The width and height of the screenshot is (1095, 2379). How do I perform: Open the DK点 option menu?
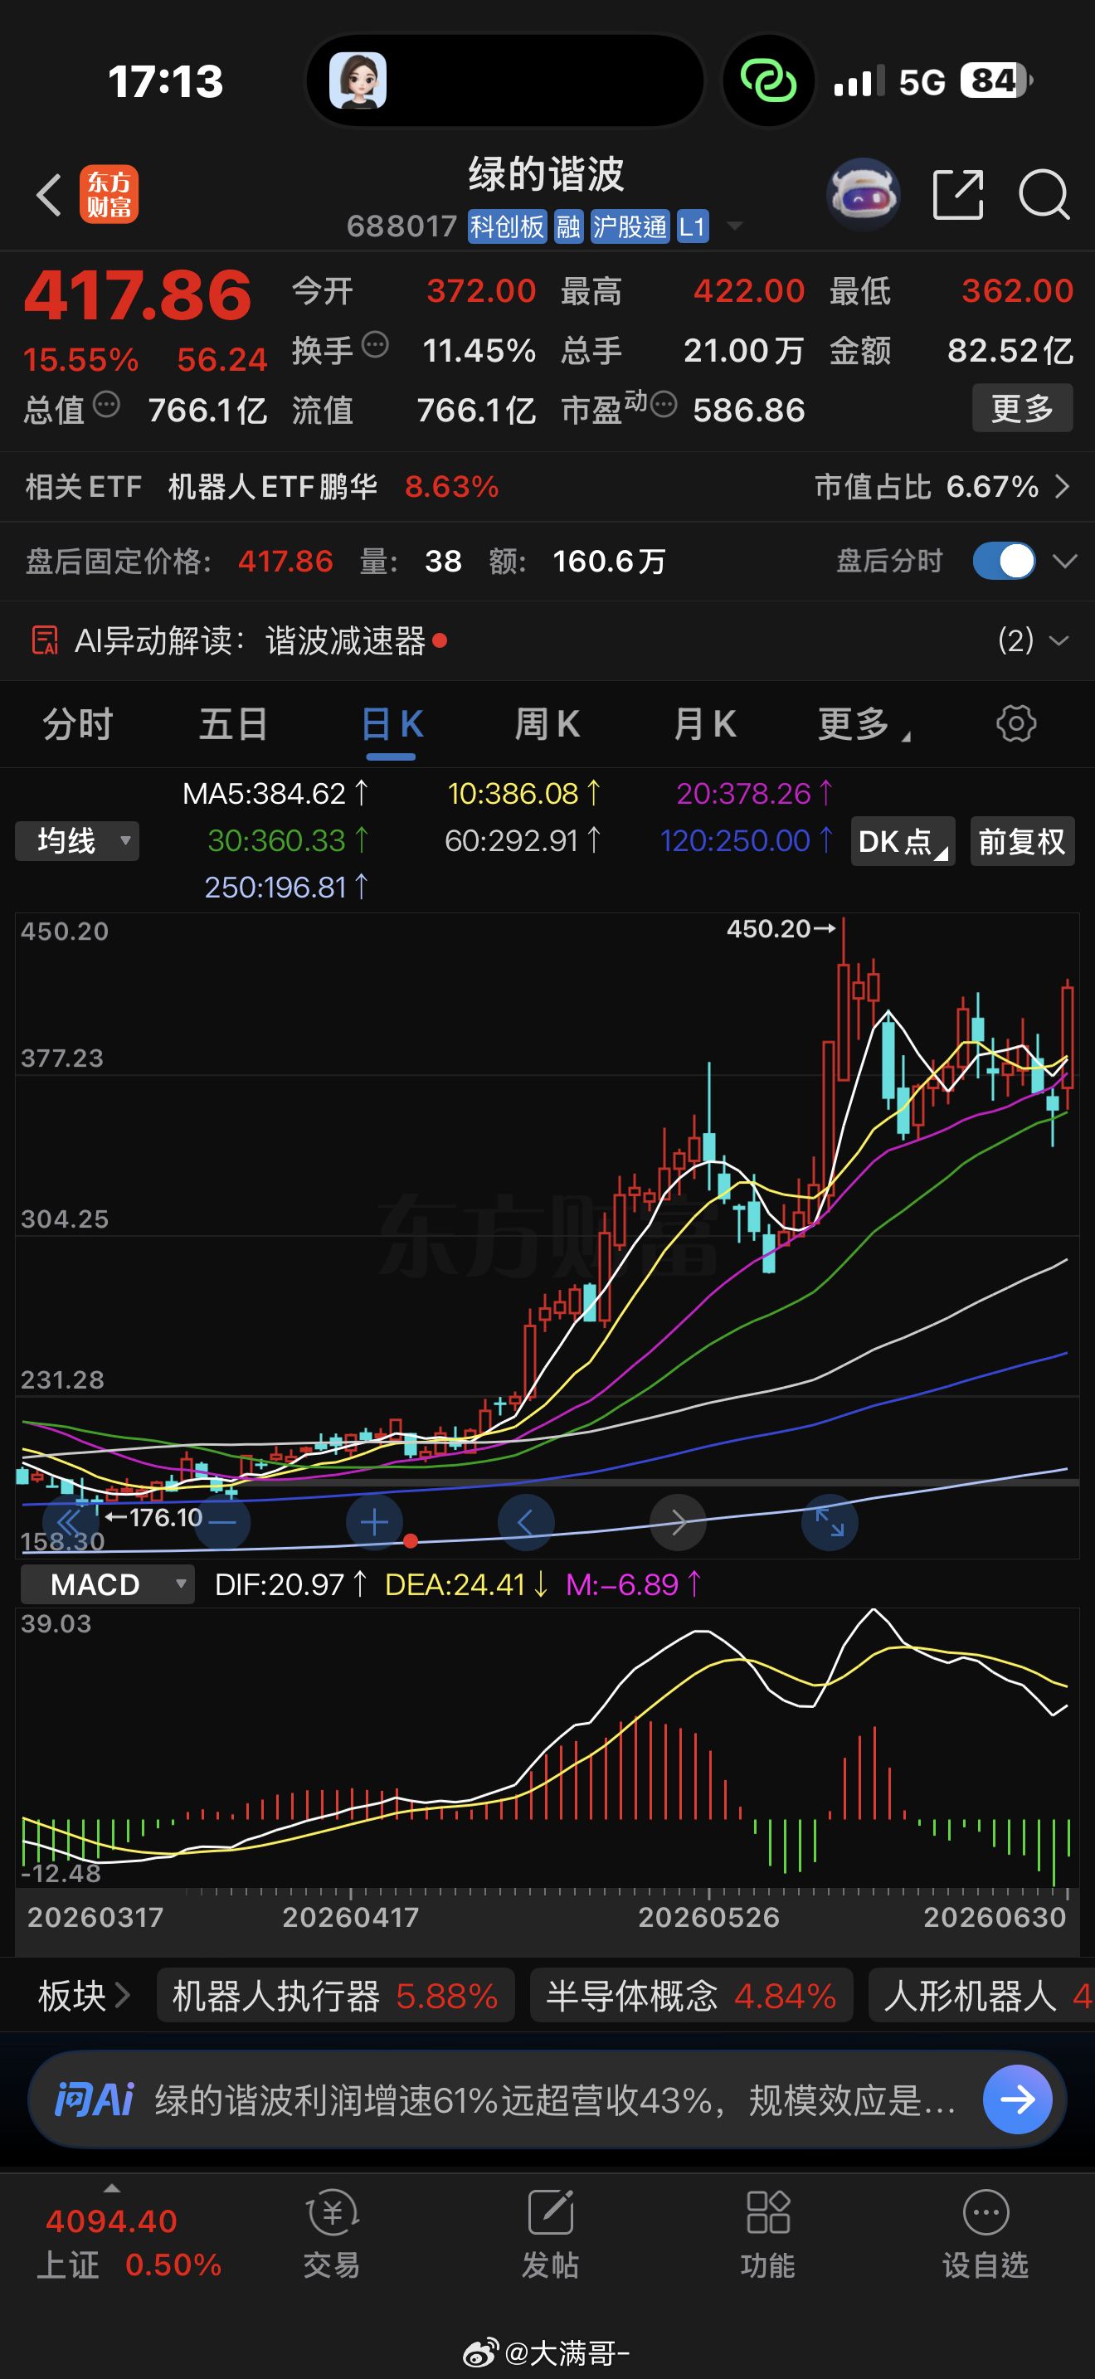pyautogui.click(x=902, y=841)
